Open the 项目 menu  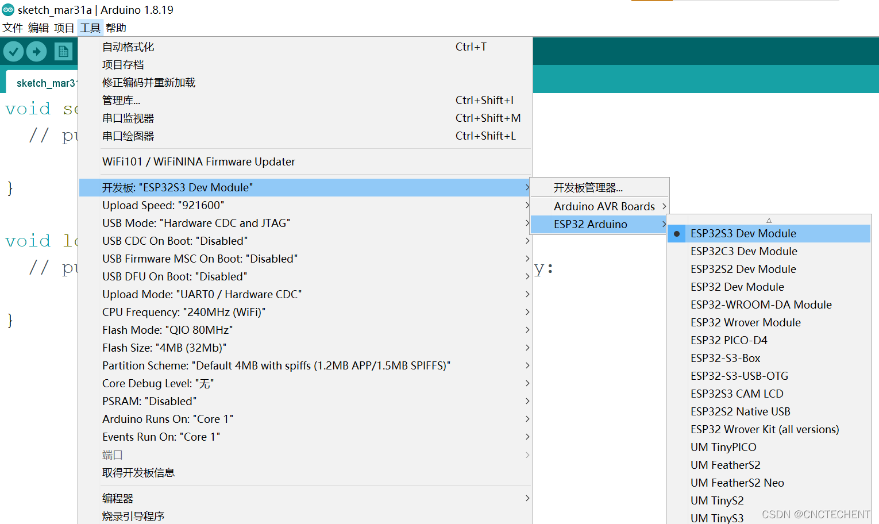pos(64,28)
